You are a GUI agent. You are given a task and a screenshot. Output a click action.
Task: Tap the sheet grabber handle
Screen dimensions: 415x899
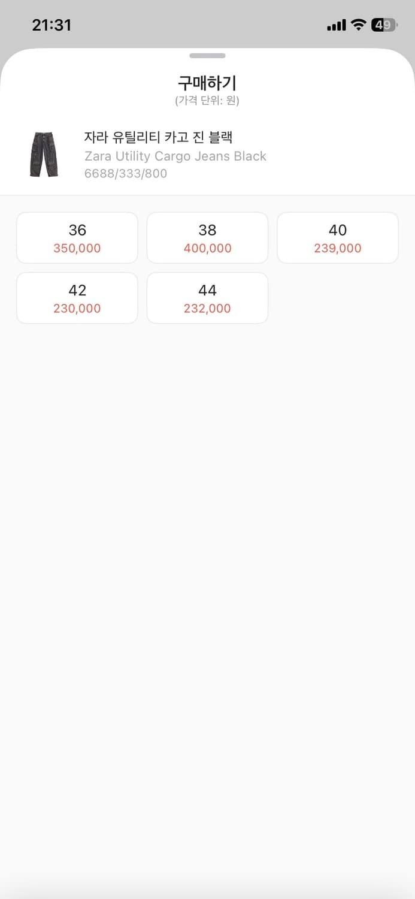(207, 56)
